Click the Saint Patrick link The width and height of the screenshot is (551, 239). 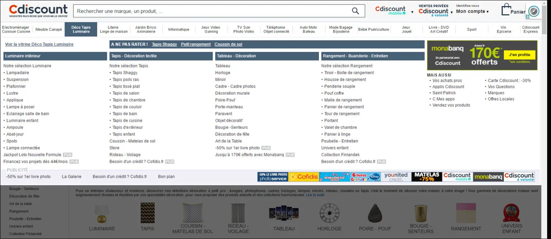tap(444, 93)
